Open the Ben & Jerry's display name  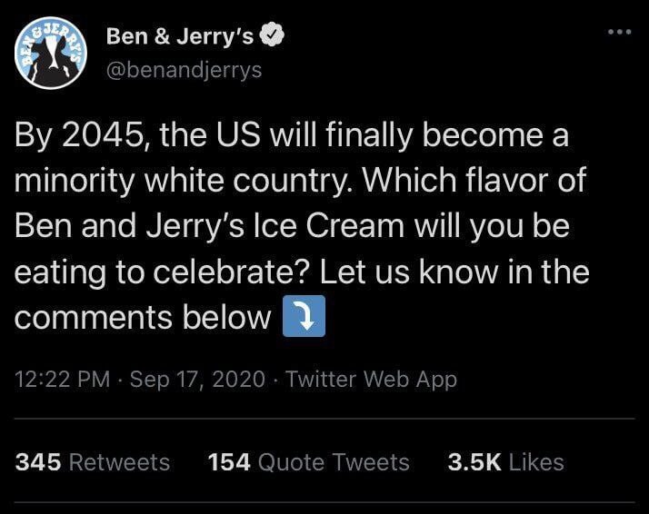(181, 36)
